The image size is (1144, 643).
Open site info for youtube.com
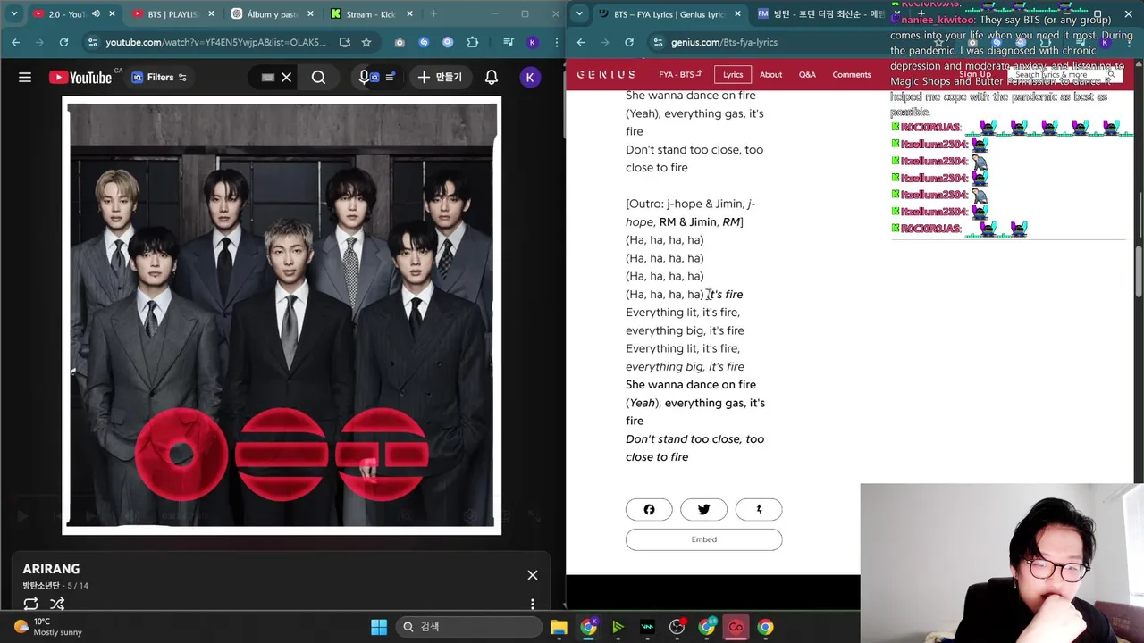[93, 42]
